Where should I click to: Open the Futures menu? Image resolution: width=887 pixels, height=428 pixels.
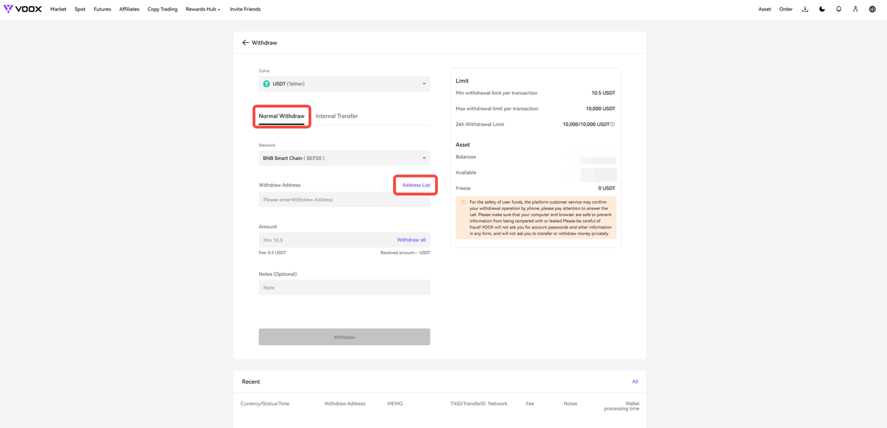(x=103, y=9)
